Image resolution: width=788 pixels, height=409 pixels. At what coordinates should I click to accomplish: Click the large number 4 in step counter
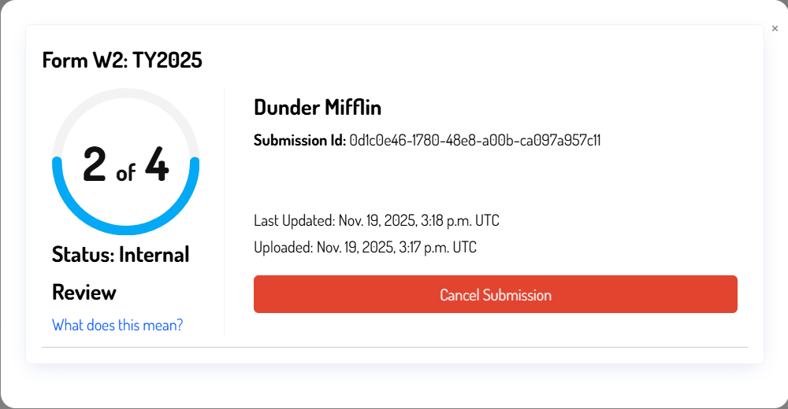156,166
